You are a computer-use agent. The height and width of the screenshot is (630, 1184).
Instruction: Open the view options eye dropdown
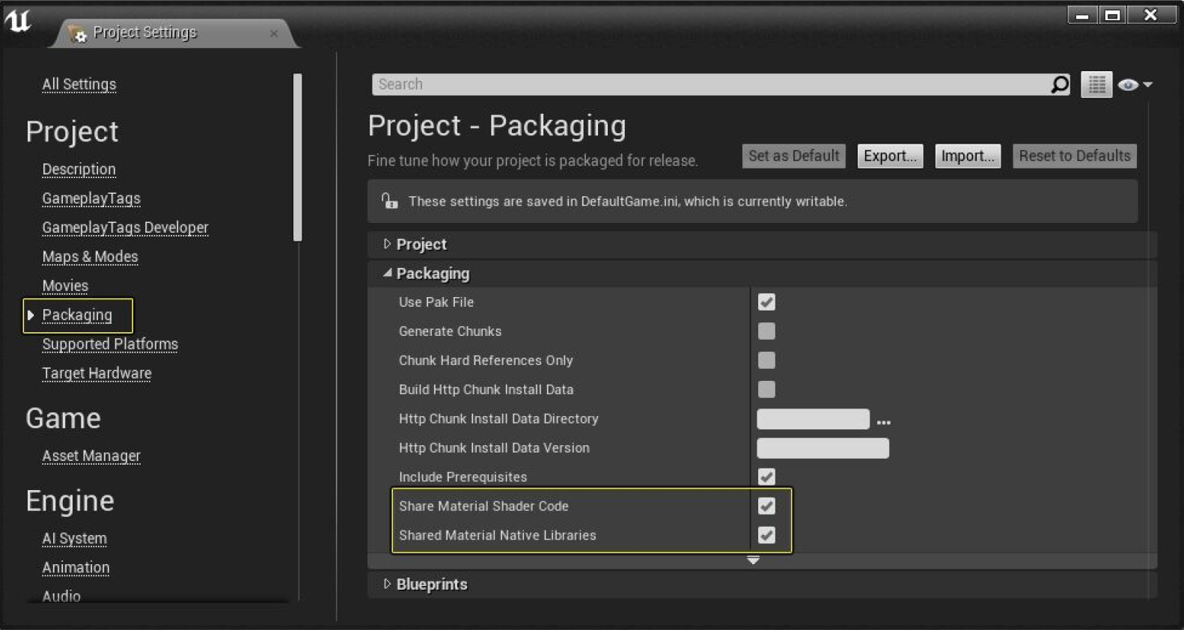1135,85
